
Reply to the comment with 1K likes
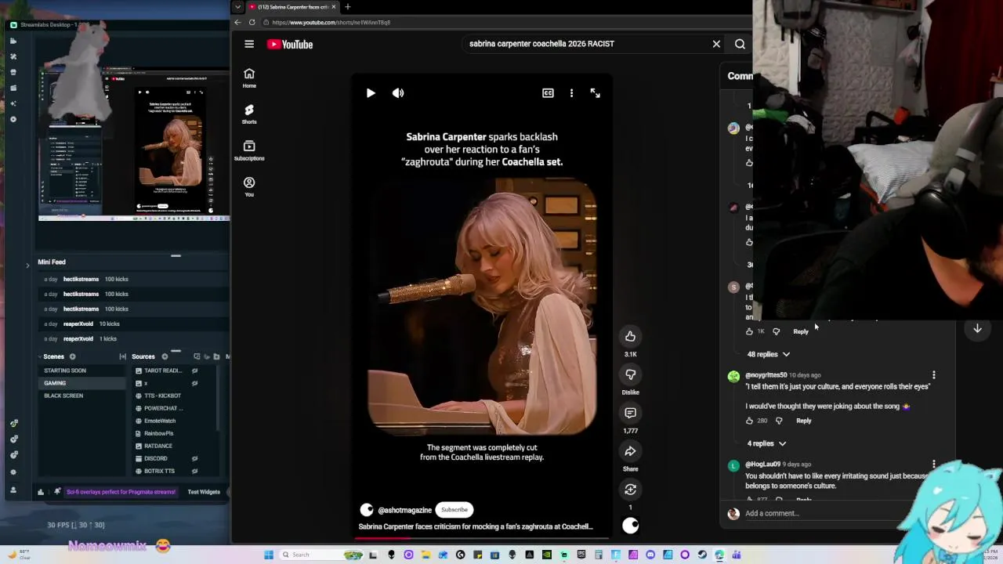[x=801, y=331]
